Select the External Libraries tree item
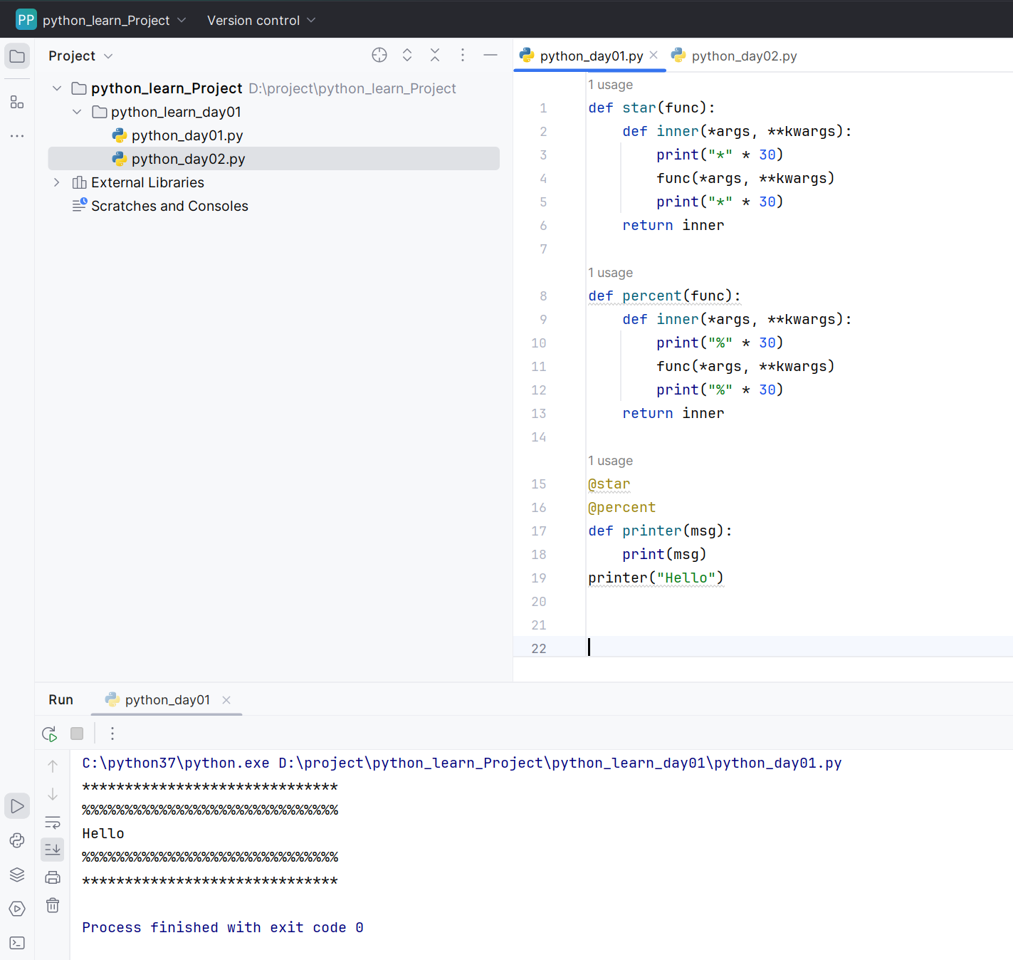The height and width of the screenshot is (960, 1013). click(x=147, y=182)
